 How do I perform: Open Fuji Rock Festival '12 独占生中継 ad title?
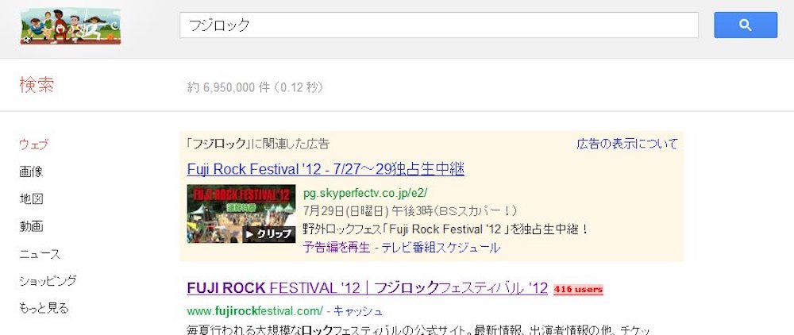click(x=326, y=168)
